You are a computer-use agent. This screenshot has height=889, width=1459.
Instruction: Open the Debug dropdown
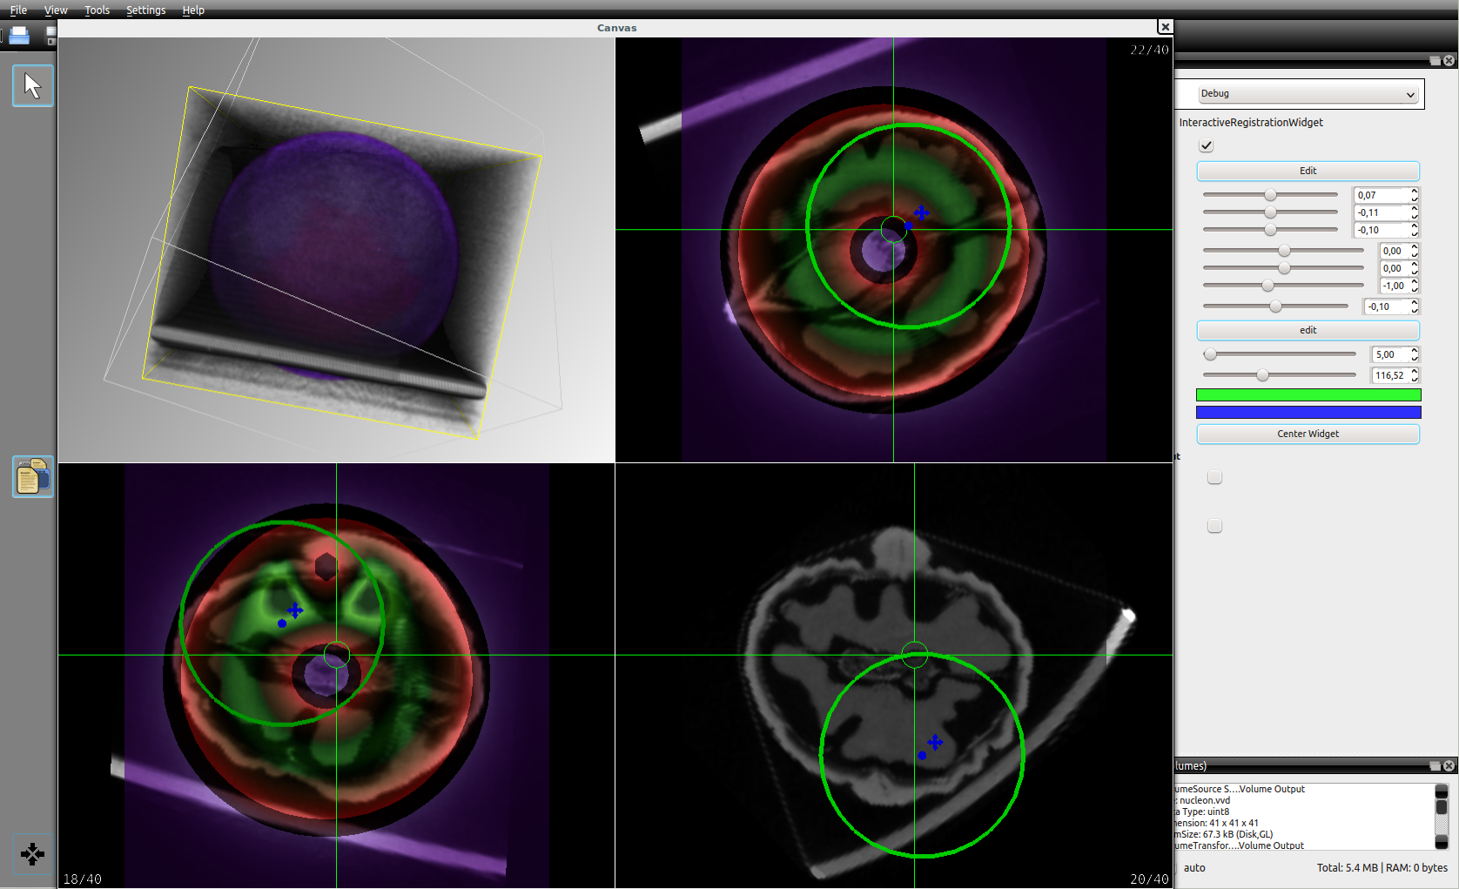click(x=1308, y=94)
